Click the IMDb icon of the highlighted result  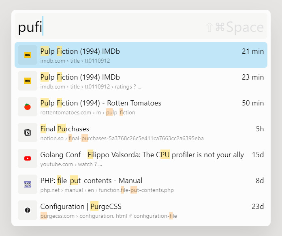pos(28,55)
